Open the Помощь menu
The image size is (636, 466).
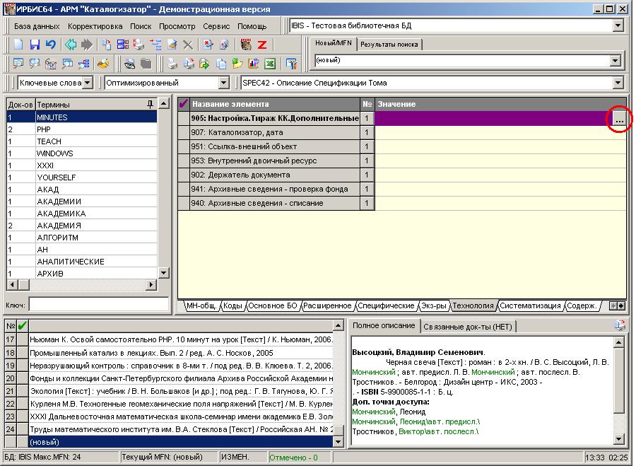tap(252, 26)
